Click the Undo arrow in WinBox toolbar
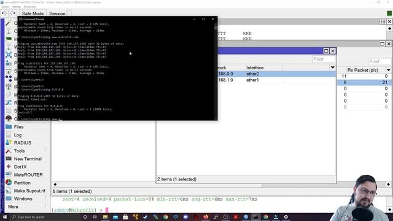Image resolution: width=393 pixels, height=221 pixels. click(4, 14)
